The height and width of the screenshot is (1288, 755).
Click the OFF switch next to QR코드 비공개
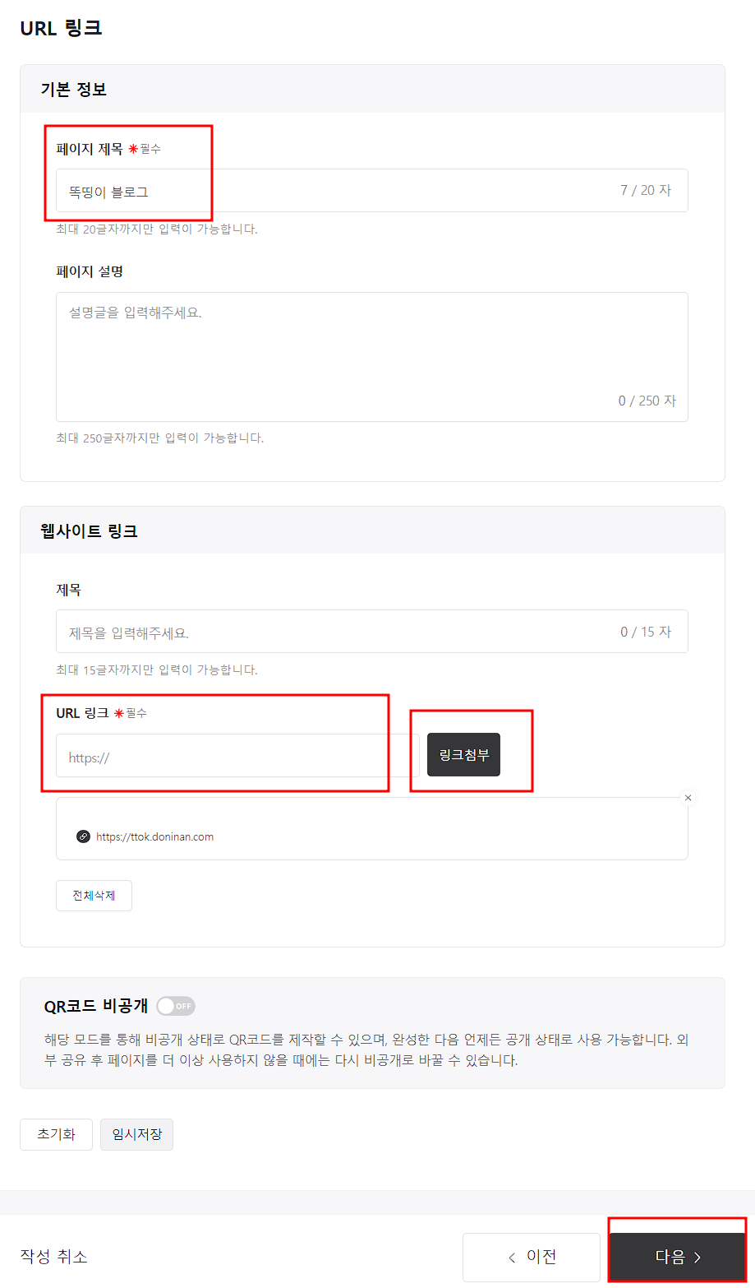pos(176,1006)
